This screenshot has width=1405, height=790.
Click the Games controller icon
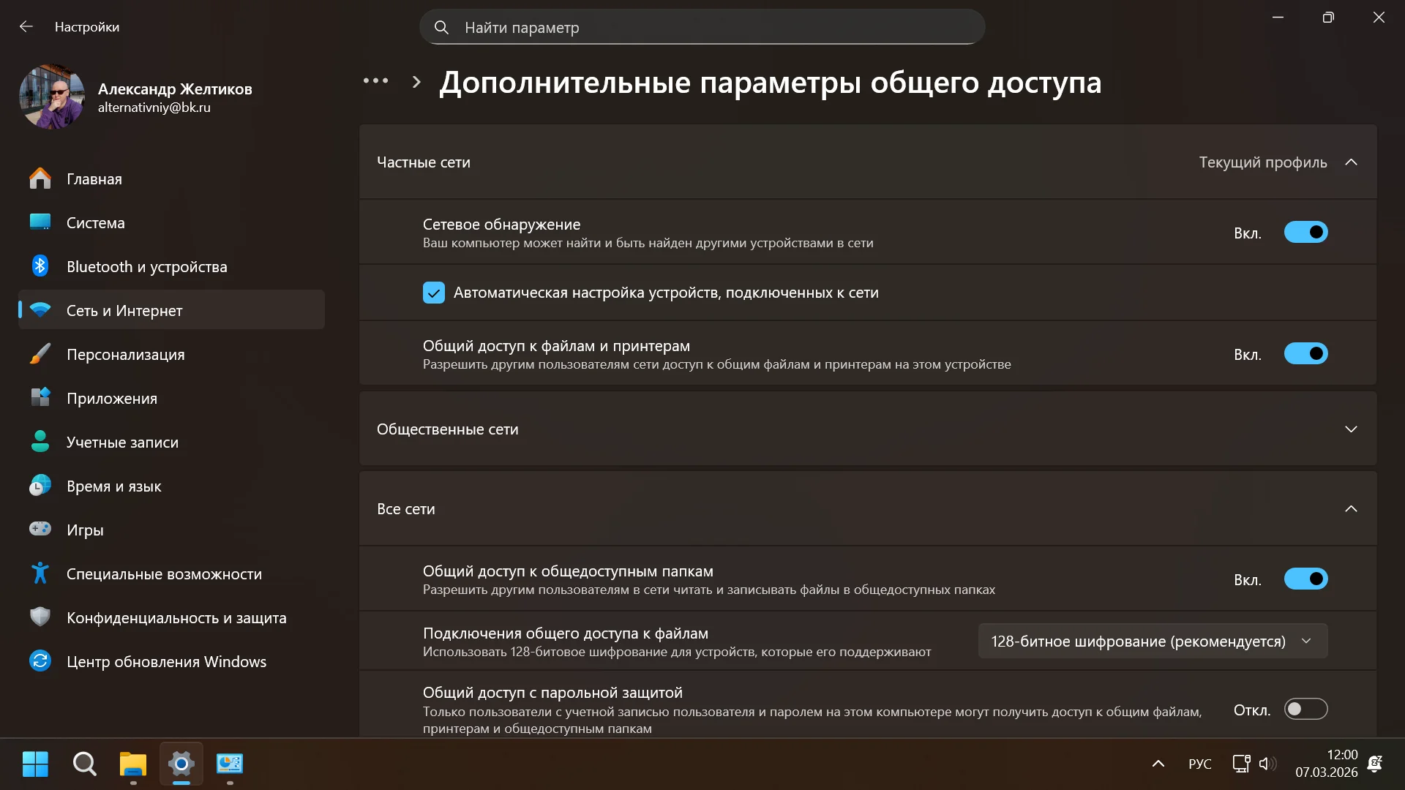click(40, 529)
